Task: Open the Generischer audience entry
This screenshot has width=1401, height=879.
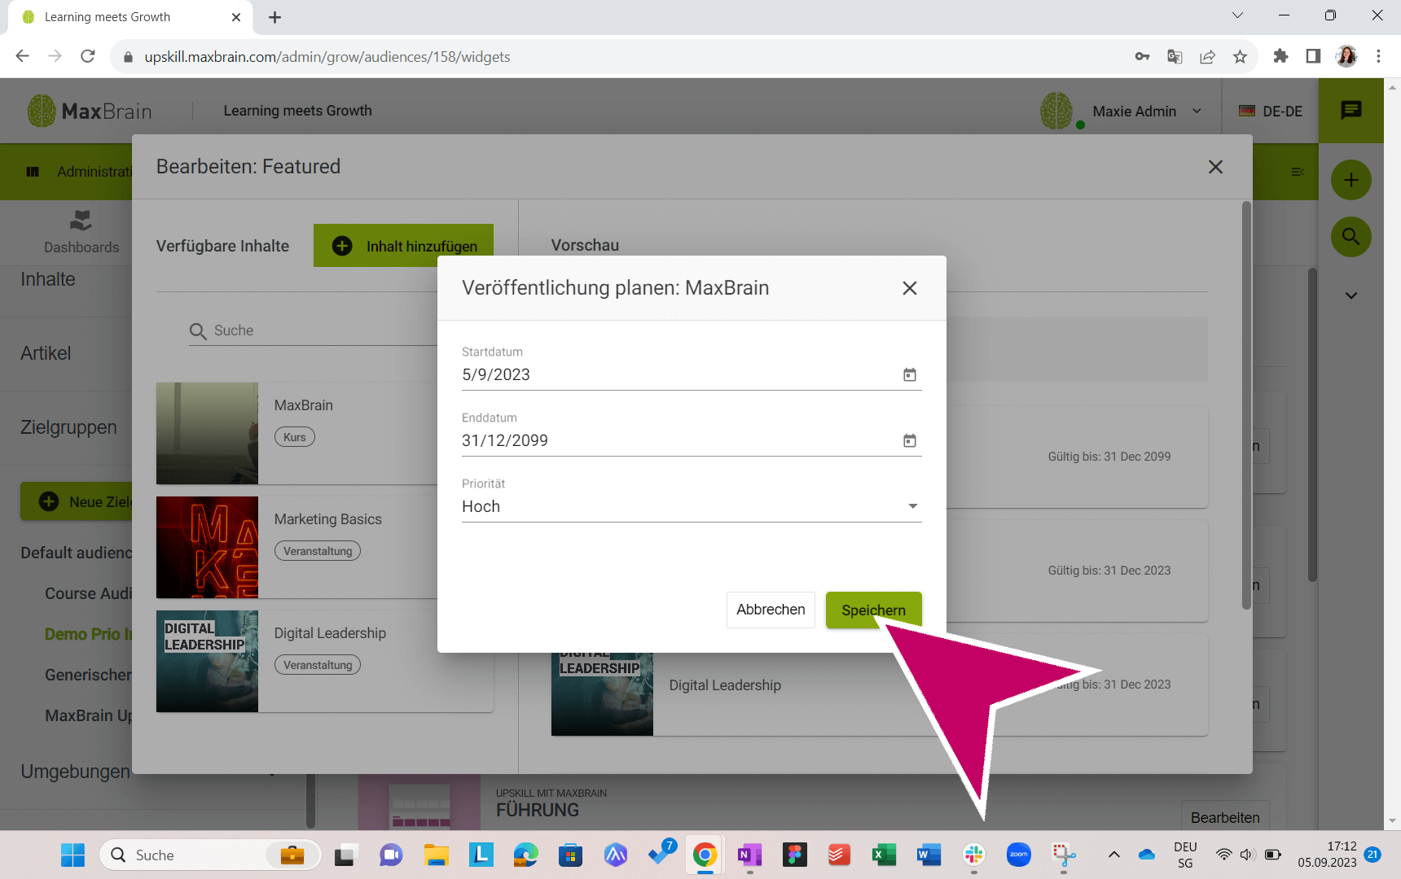Action: tap(88, 675)
